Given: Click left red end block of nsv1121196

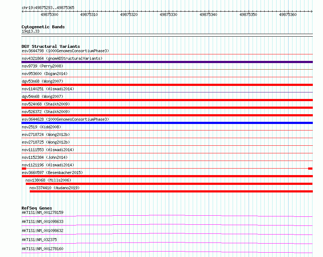Looking at the screenshot, I should coord(24,169).
